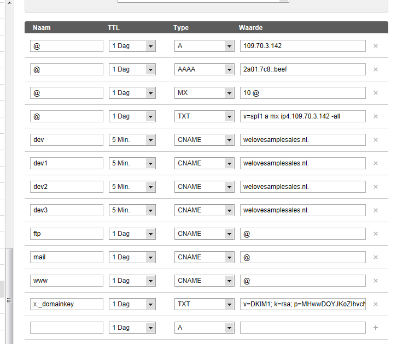Delete the dev CNAME record

tap(376, 140)
